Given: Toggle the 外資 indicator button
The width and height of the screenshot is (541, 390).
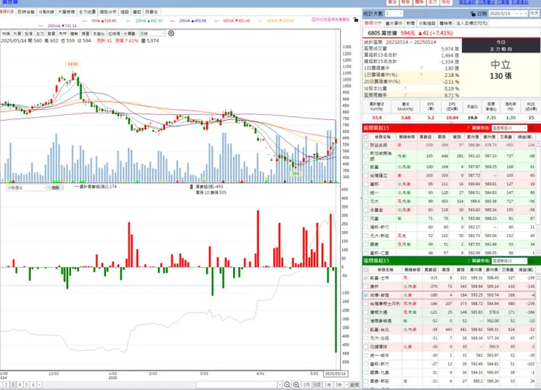Looking at the screenshot, I should pos(18,34).
